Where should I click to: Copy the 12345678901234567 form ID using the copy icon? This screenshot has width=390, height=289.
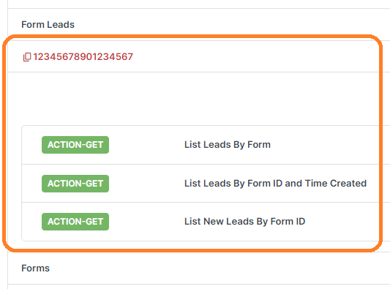[x=27, y=57]
